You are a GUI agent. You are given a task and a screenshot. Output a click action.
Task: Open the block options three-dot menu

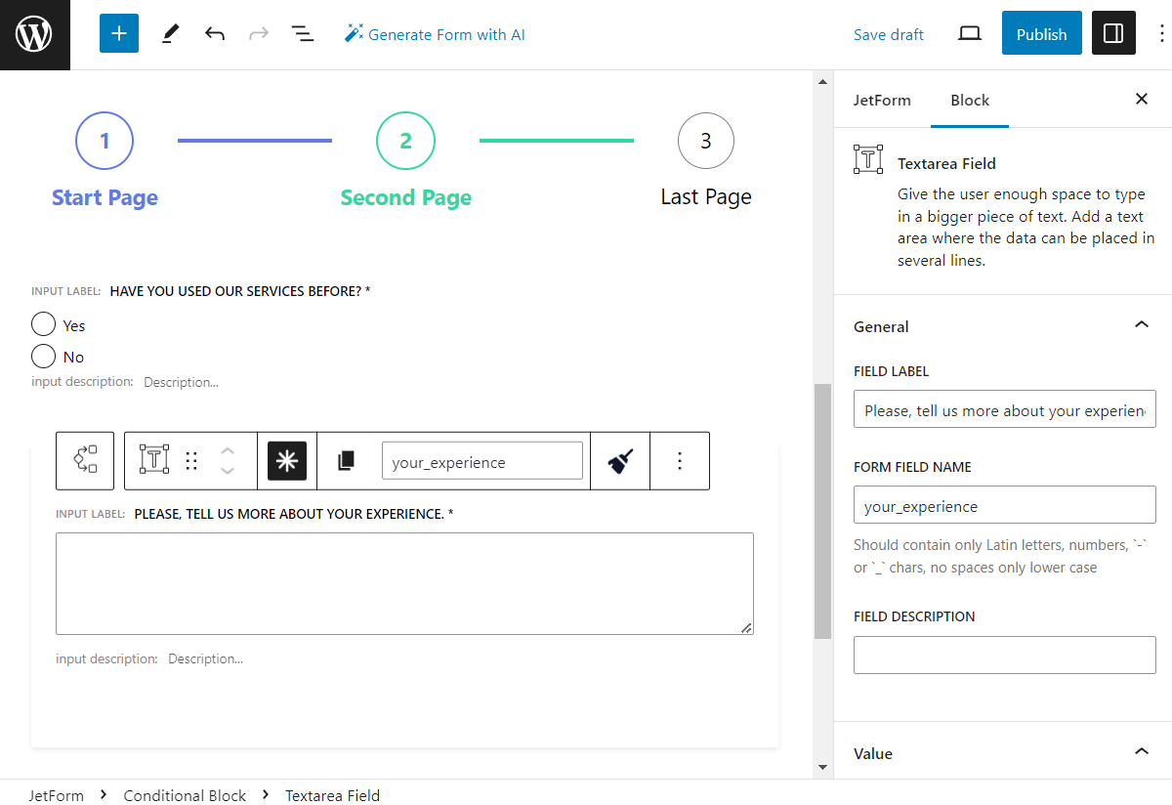tap(680, 460)
